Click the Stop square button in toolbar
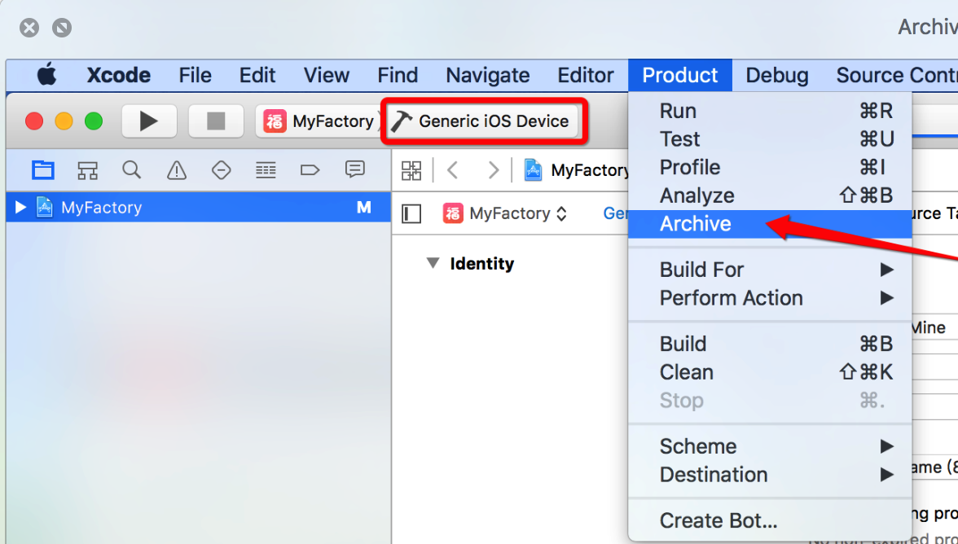Viewport: 958px width, 544px height. pos(216,121)
